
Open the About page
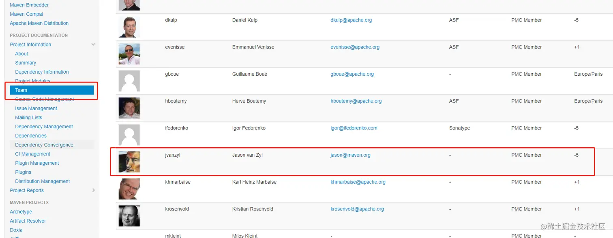click(21, 53)
